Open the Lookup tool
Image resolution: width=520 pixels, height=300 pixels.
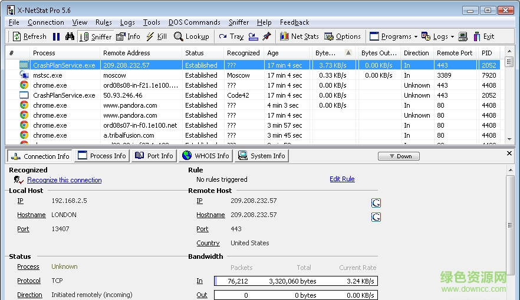191,36
